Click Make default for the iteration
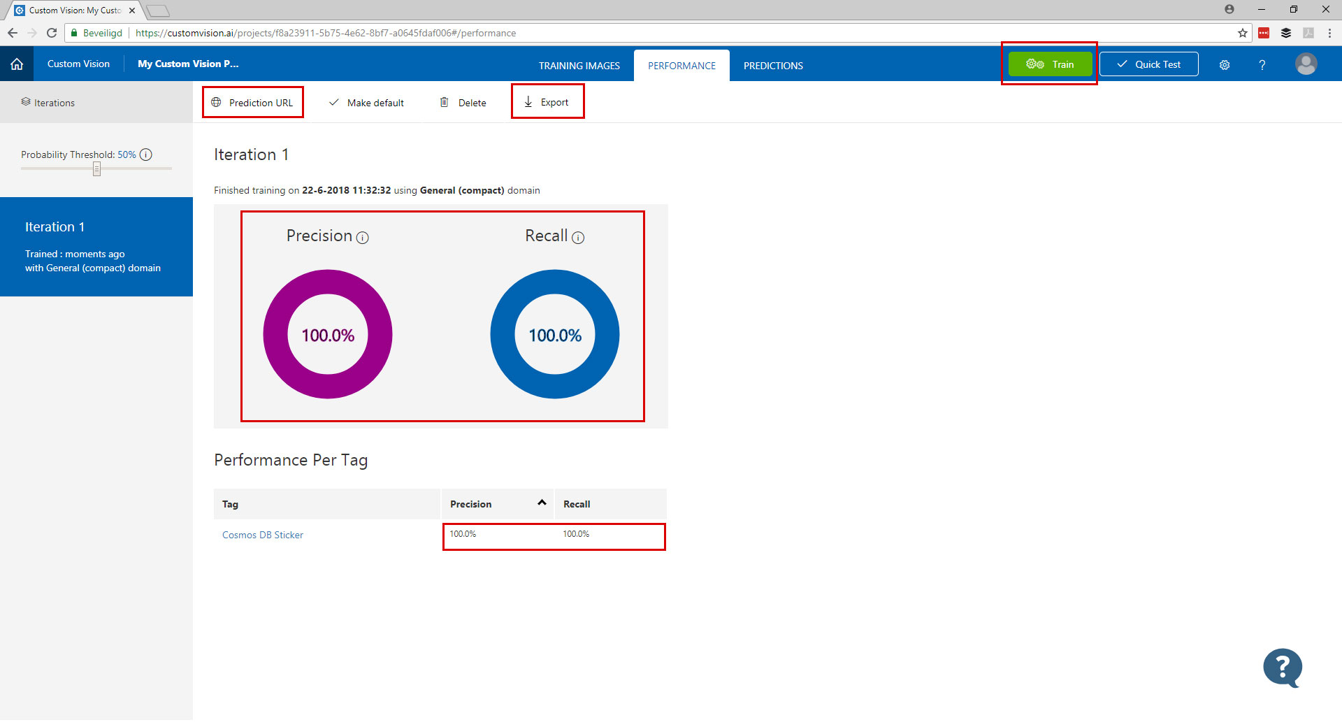This screenshot has width=1342, height=727. [x=366, y=103]
